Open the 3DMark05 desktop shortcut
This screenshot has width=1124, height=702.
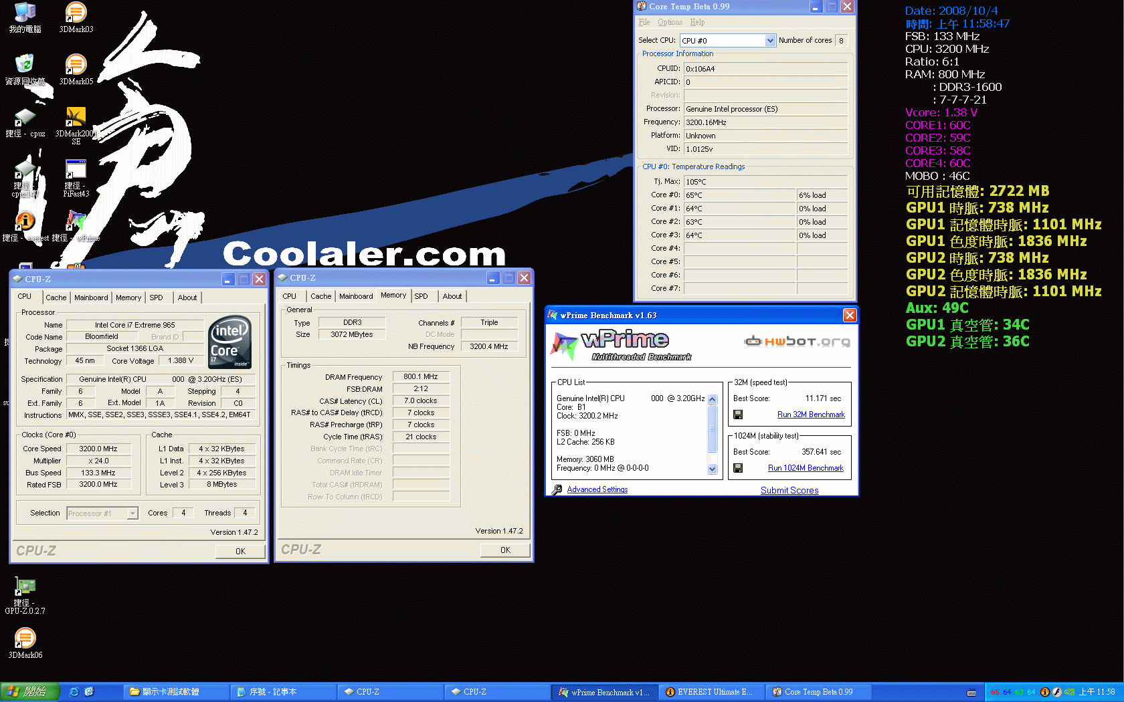[x=76, y=70]
